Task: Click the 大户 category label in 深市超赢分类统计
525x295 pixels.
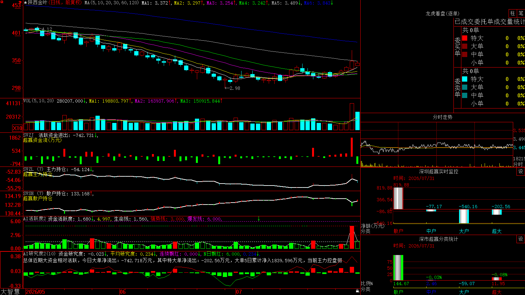Action: [x=464, y=292]
